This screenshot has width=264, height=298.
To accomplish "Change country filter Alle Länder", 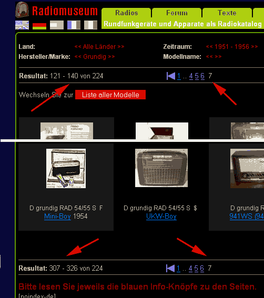I will coord(99,47).
